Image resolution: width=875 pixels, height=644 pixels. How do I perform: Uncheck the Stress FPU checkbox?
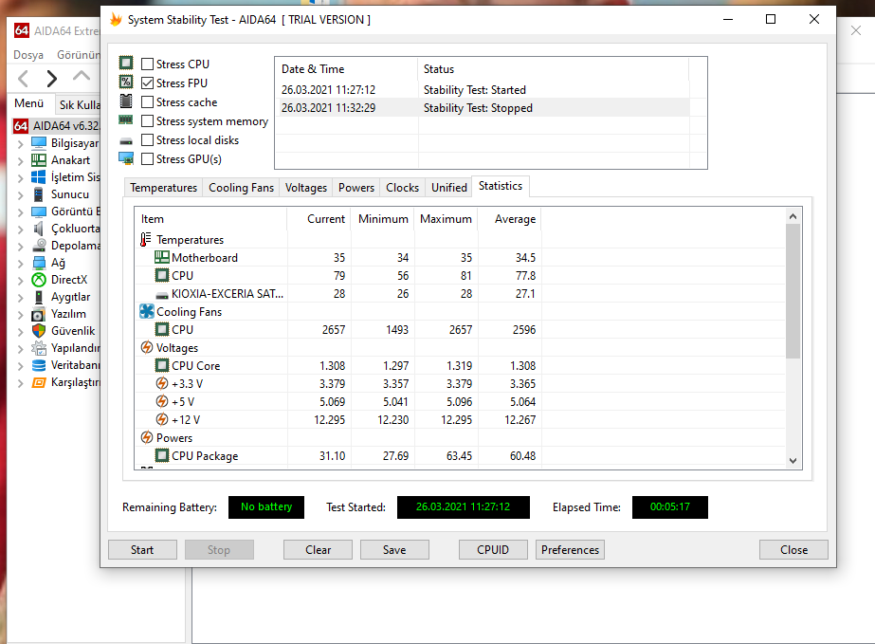147,83
